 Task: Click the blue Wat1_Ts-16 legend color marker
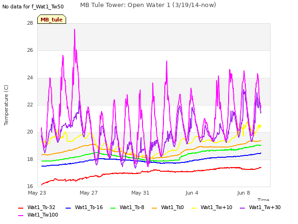click(68, 208)
